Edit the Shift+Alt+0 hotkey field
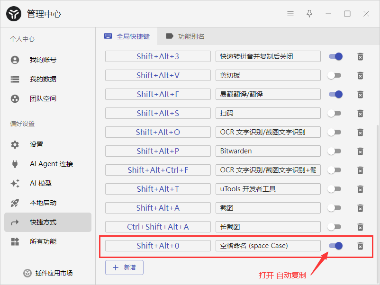Viewport: 380px width, 285px height. (158, 246)
